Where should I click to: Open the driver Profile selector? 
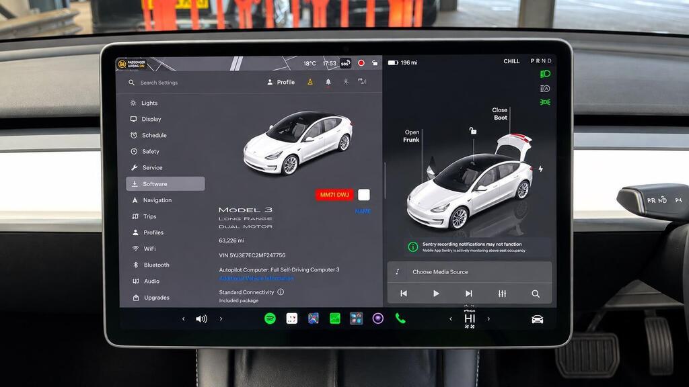[281, 82]
